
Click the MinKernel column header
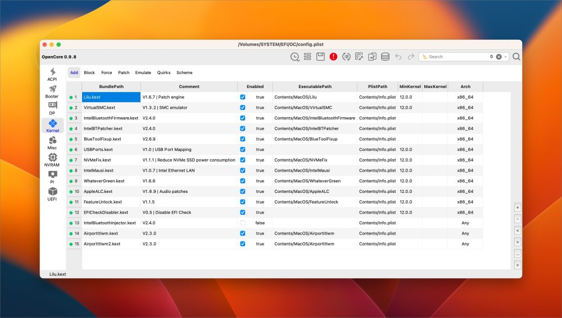click(410, 86)
